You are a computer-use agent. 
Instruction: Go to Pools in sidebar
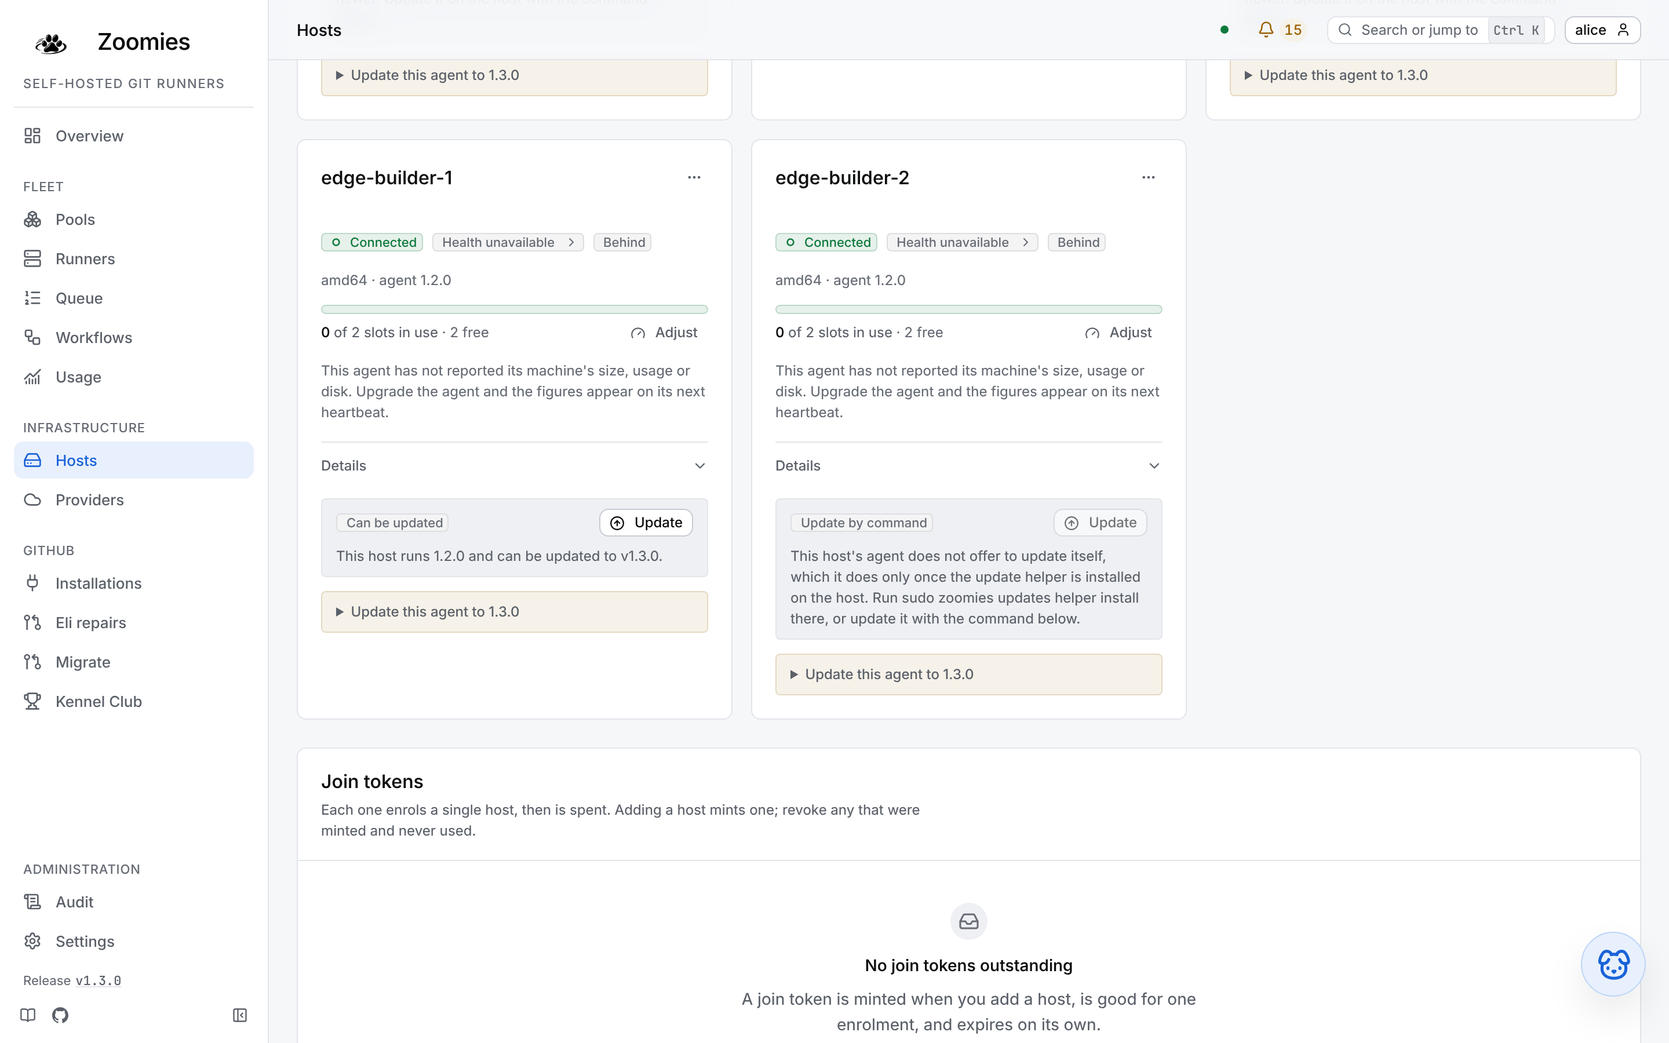(x=134, y=220)
